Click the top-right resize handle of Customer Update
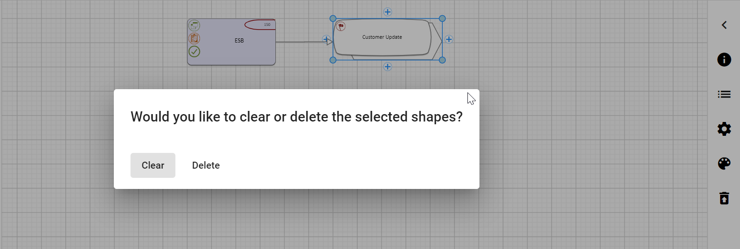 [x=442, y=18]
